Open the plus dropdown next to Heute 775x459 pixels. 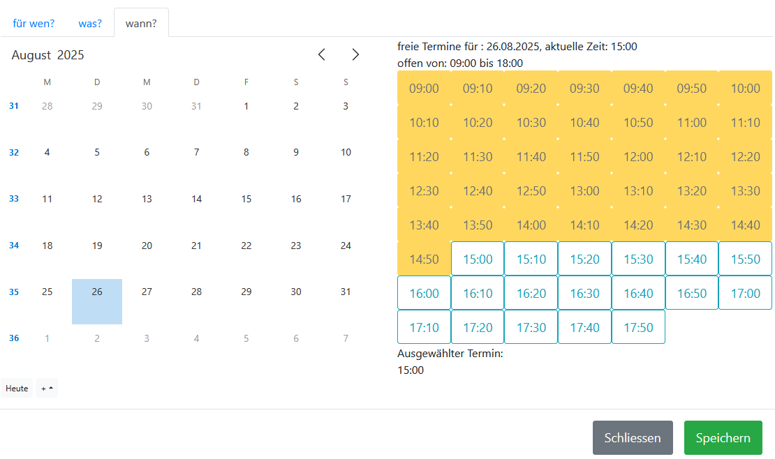[x=47, y=388]
